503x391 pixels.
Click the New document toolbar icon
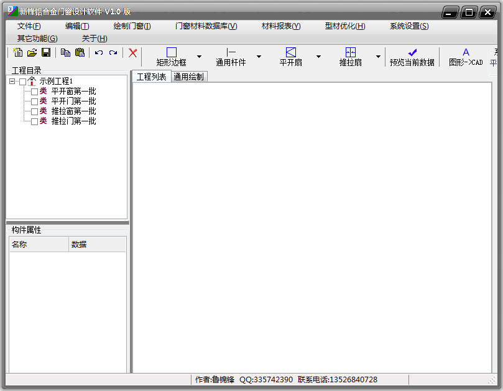[x=18, y=52]
